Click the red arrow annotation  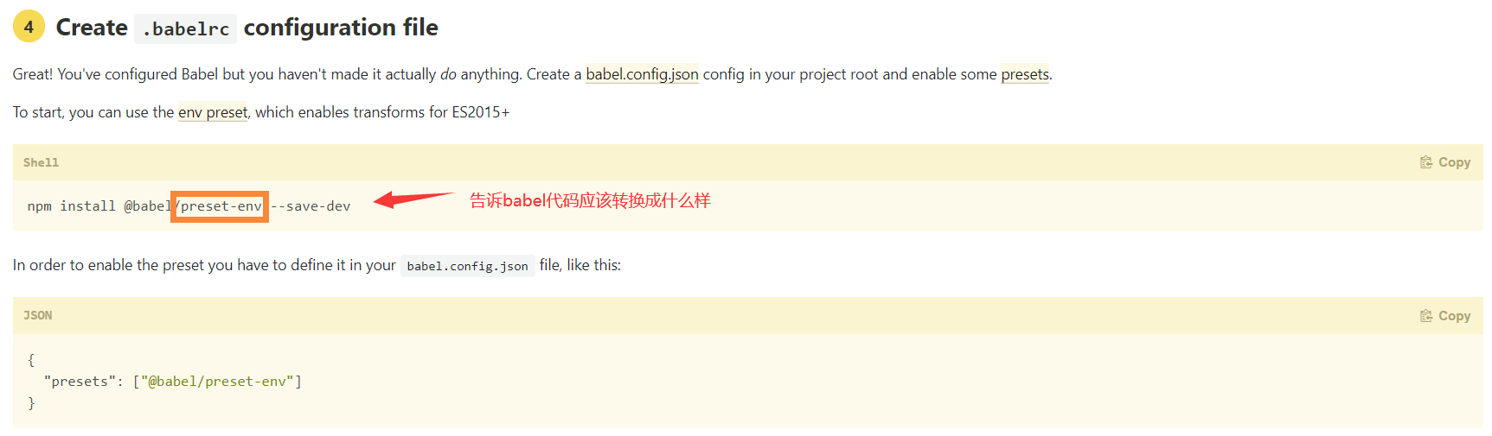coord(413,199)
